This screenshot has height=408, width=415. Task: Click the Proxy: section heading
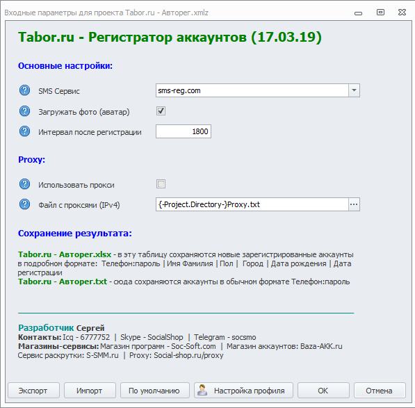coord(32,160)
